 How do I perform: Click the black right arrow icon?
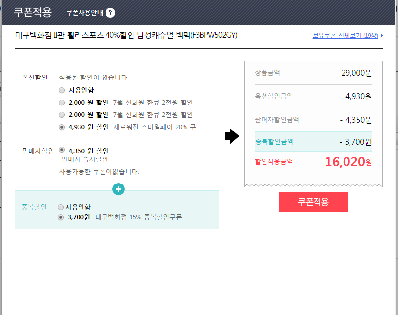(x=231, y=137)
